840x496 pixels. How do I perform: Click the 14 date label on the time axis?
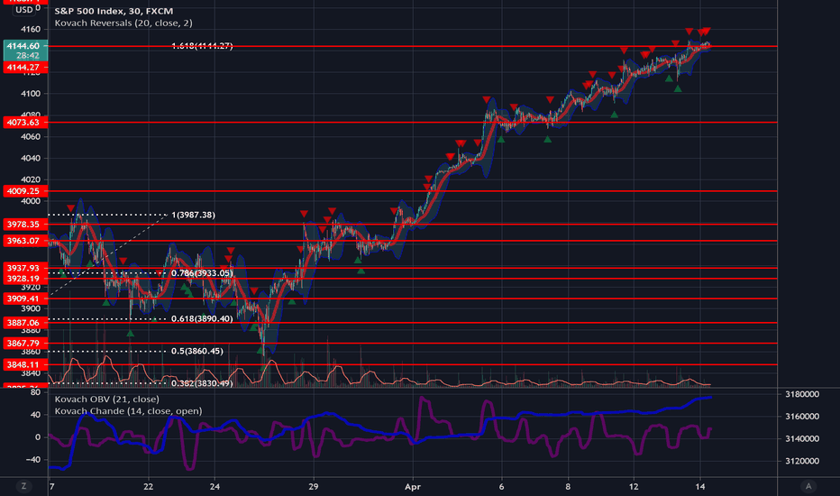coord(700,487)
